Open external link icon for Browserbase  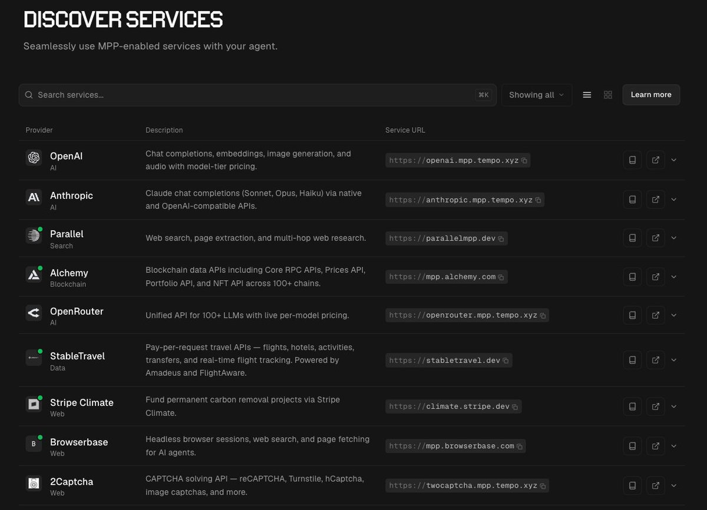tap(656, 446)
